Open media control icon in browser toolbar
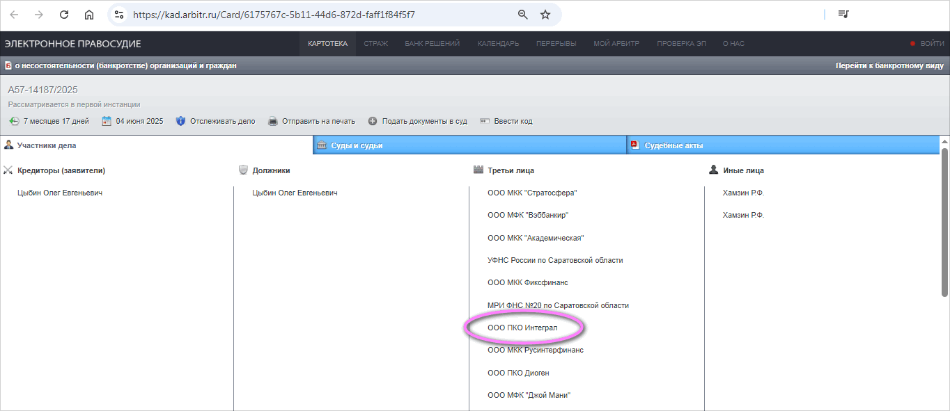The width and height of the screenshot is (950, 411). click(x=843, y=15)
